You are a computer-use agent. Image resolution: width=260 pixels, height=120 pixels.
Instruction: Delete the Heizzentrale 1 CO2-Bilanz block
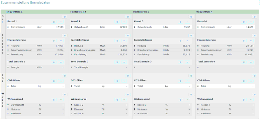[x=54, y=81]
